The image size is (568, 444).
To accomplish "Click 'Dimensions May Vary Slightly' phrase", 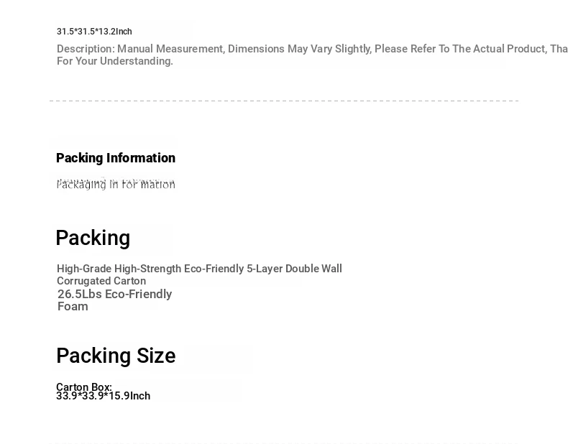I will [300, 49].
